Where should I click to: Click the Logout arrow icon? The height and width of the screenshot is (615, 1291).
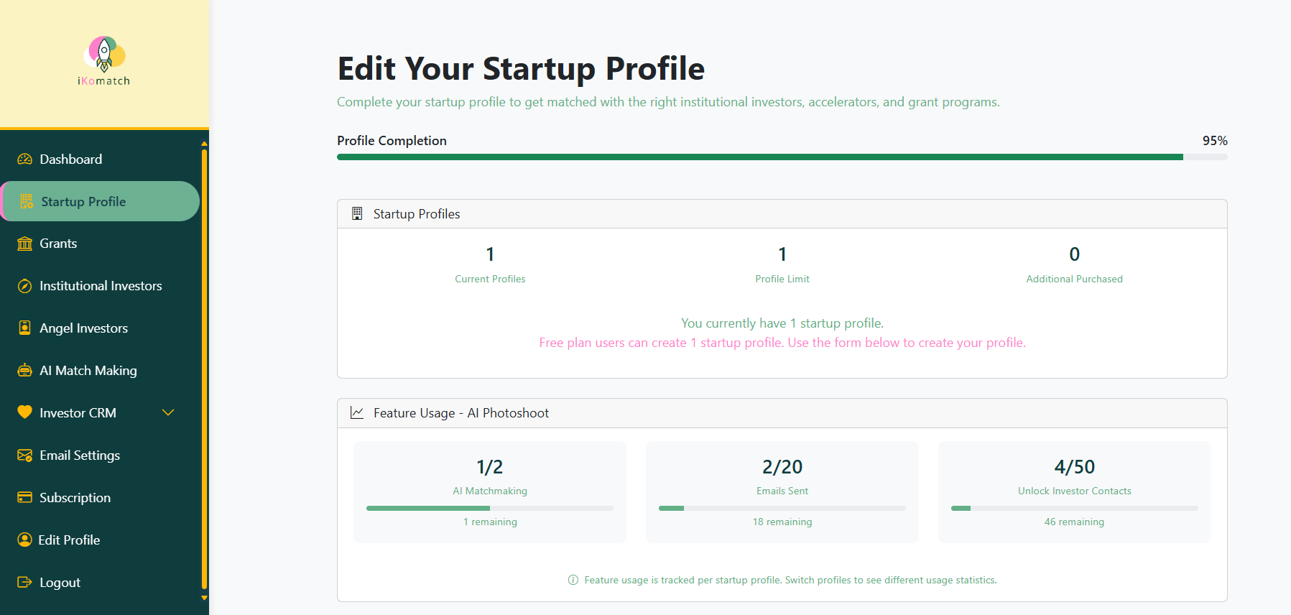coord(24,582)
